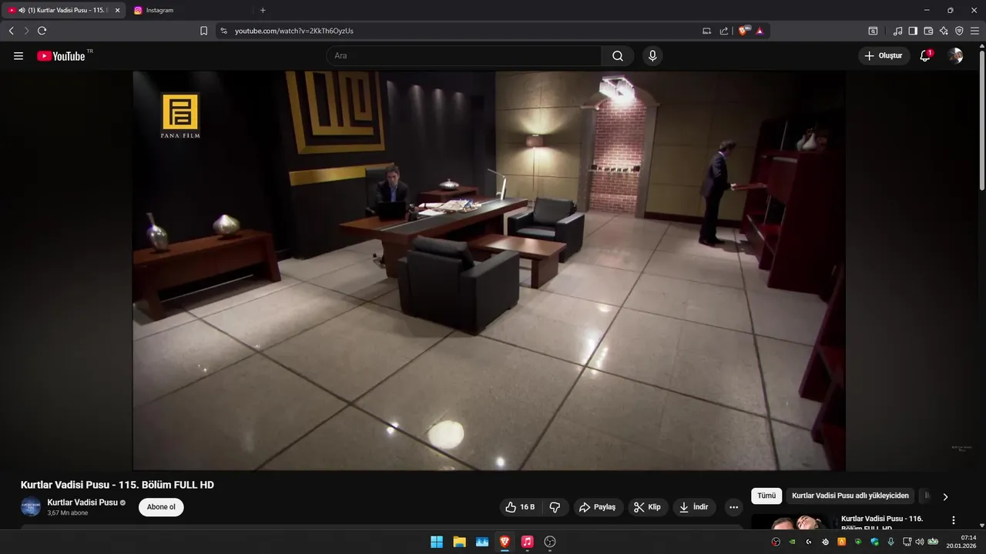Open Brave main menu hamburger

[974, 31]
